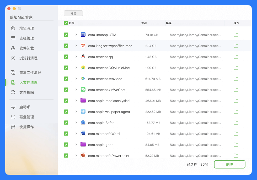257x180 pixels.
Task: Open folder for com.microsoft.Powerpoint row
Action: [236, 156]
